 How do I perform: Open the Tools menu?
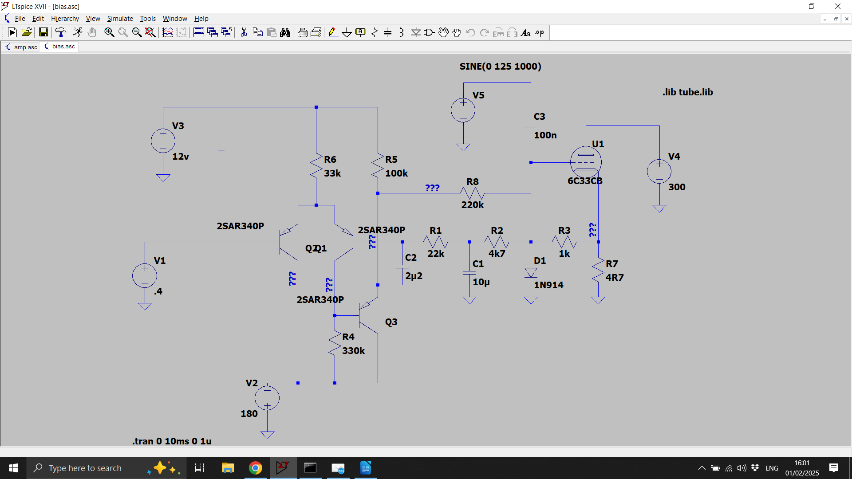148,18
